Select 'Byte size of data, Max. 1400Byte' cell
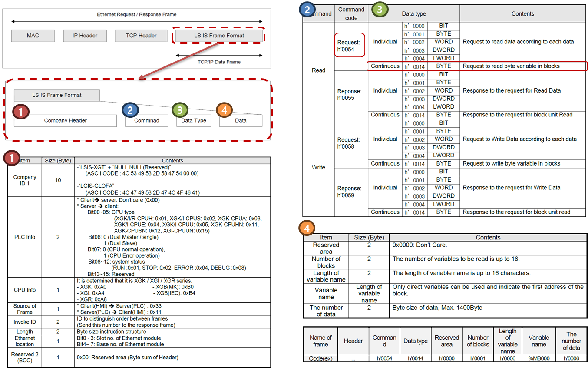The image size is (588, 368). click(x=488, y=311)
